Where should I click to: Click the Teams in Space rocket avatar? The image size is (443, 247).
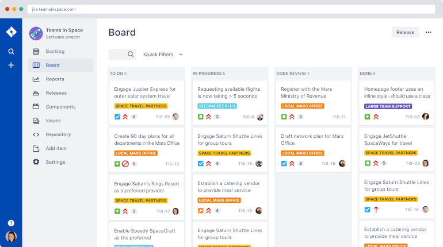tap(36, 33)
